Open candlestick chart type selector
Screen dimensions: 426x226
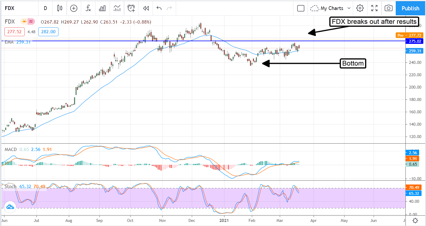(x=60, y=8)
